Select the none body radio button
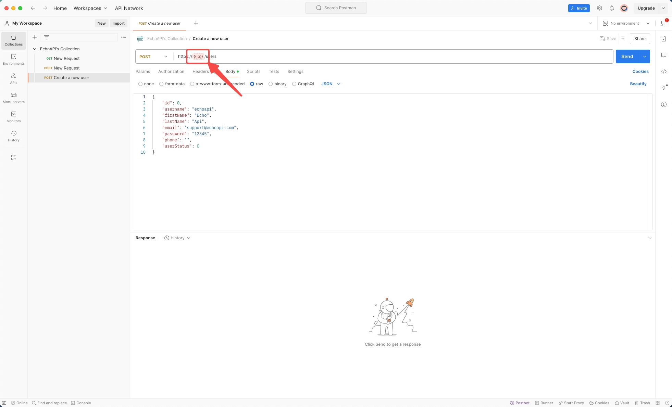 point(141,84)
